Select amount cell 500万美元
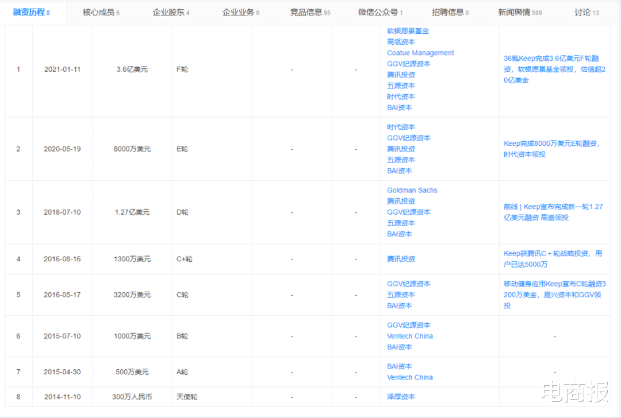This screenshot has height=418, width=621. [132, 372]
